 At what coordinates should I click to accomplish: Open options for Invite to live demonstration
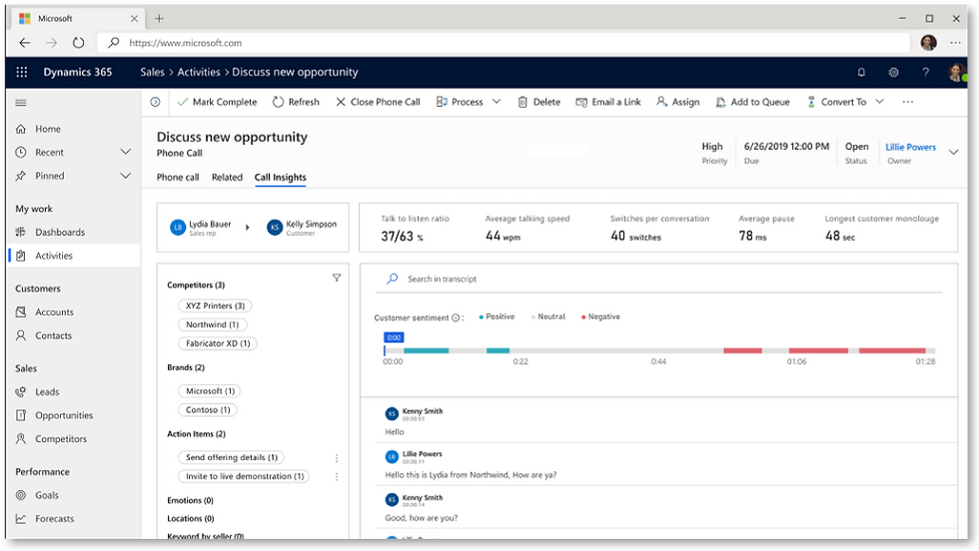pos(337,477)
